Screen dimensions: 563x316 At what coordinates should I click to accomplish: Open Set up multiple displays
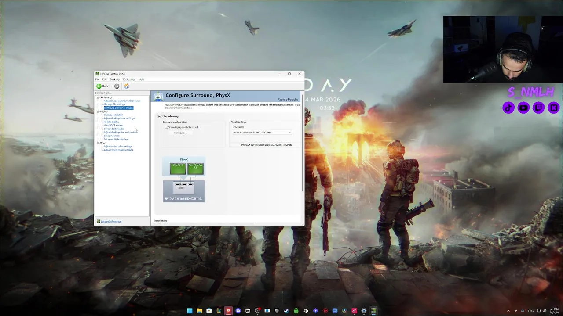(116, 140)
